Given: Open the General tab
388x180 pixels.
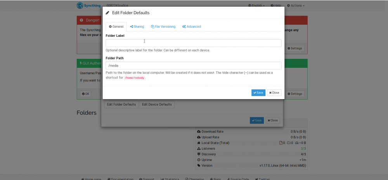Looking at the screenshot, I should pos(116,27).
